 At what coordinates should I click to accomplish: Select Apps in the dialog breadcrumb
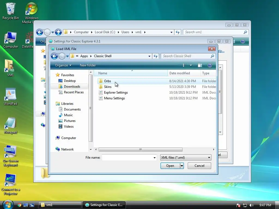click(84, 56)
